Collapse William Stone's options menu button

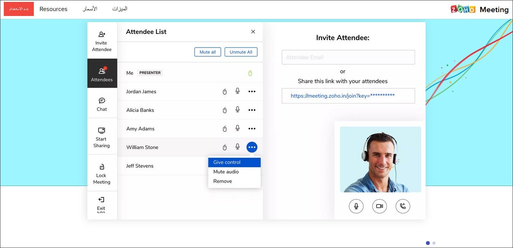252,147
